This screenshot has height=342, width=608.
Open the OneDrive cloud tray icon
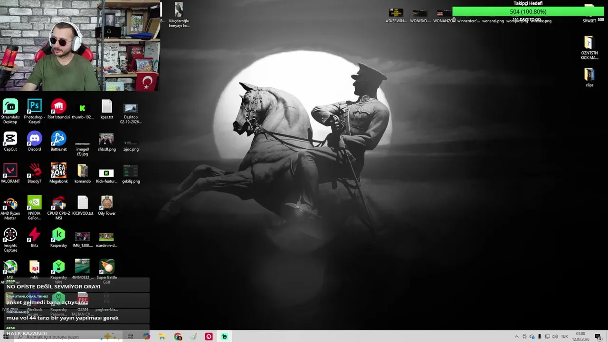[x=532, y=336]
